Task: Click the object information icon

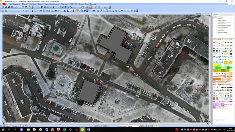Action: 73,11
